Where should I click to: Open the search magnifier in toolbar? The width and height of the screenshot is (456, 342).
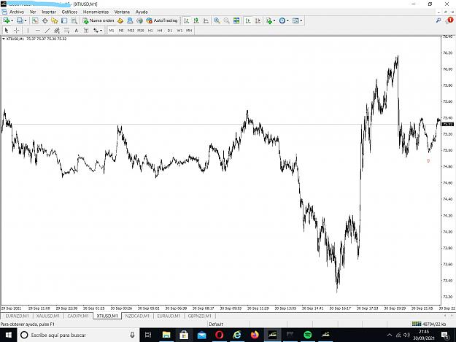click(x=438, y=20)
